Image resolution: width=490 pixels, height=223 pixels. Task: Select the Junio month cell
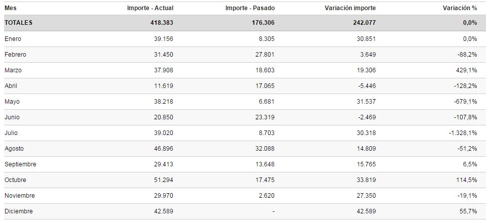[x=12, y=117]
